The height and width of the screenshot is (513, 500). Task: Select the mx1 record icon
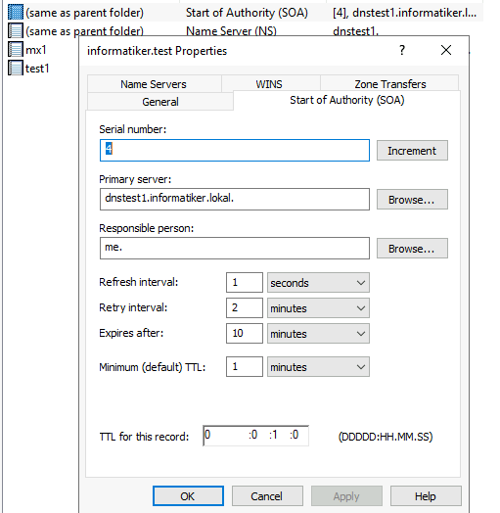pyautogui.click(x=16, y=49)
